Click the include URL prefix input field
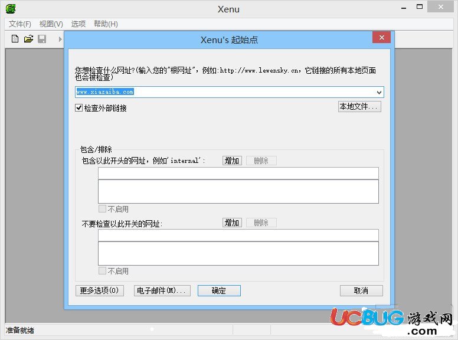This screenshot has height=340, width=458. [238, 173]
